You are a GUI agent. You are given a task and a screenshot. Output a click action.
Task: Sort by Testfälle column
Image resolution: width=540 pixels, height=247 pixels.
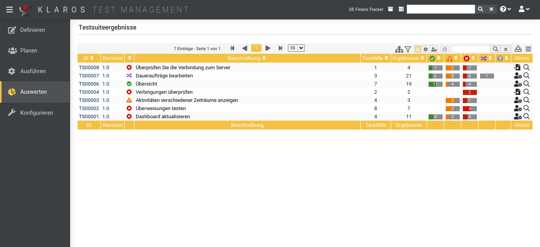coord(376,58)
